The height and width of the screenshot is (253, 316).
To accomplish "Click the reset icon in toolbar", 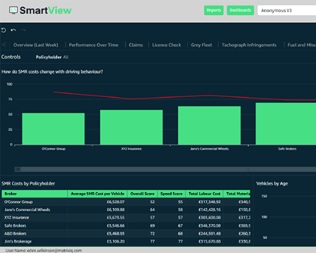I will 3,30.
